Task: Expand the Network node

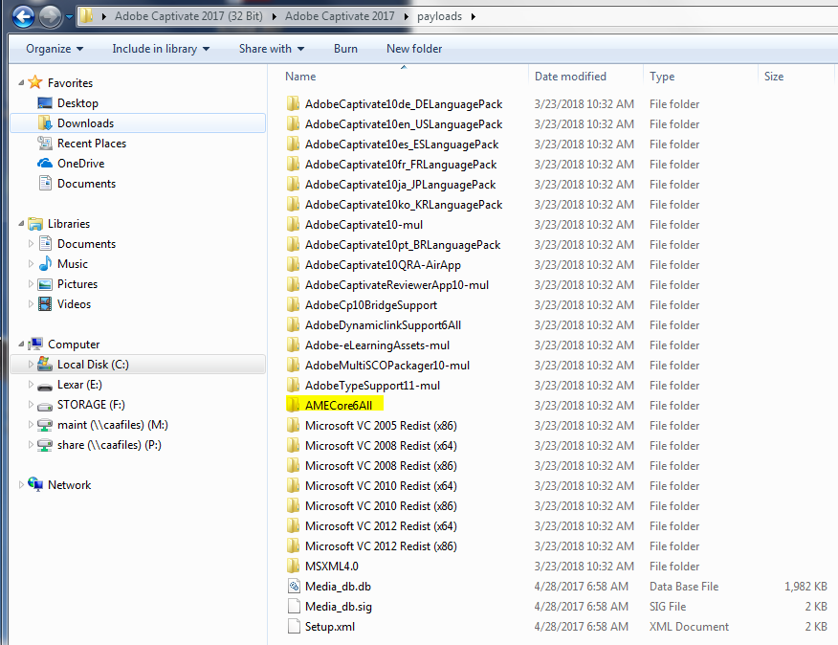Action: pos(21,484)
